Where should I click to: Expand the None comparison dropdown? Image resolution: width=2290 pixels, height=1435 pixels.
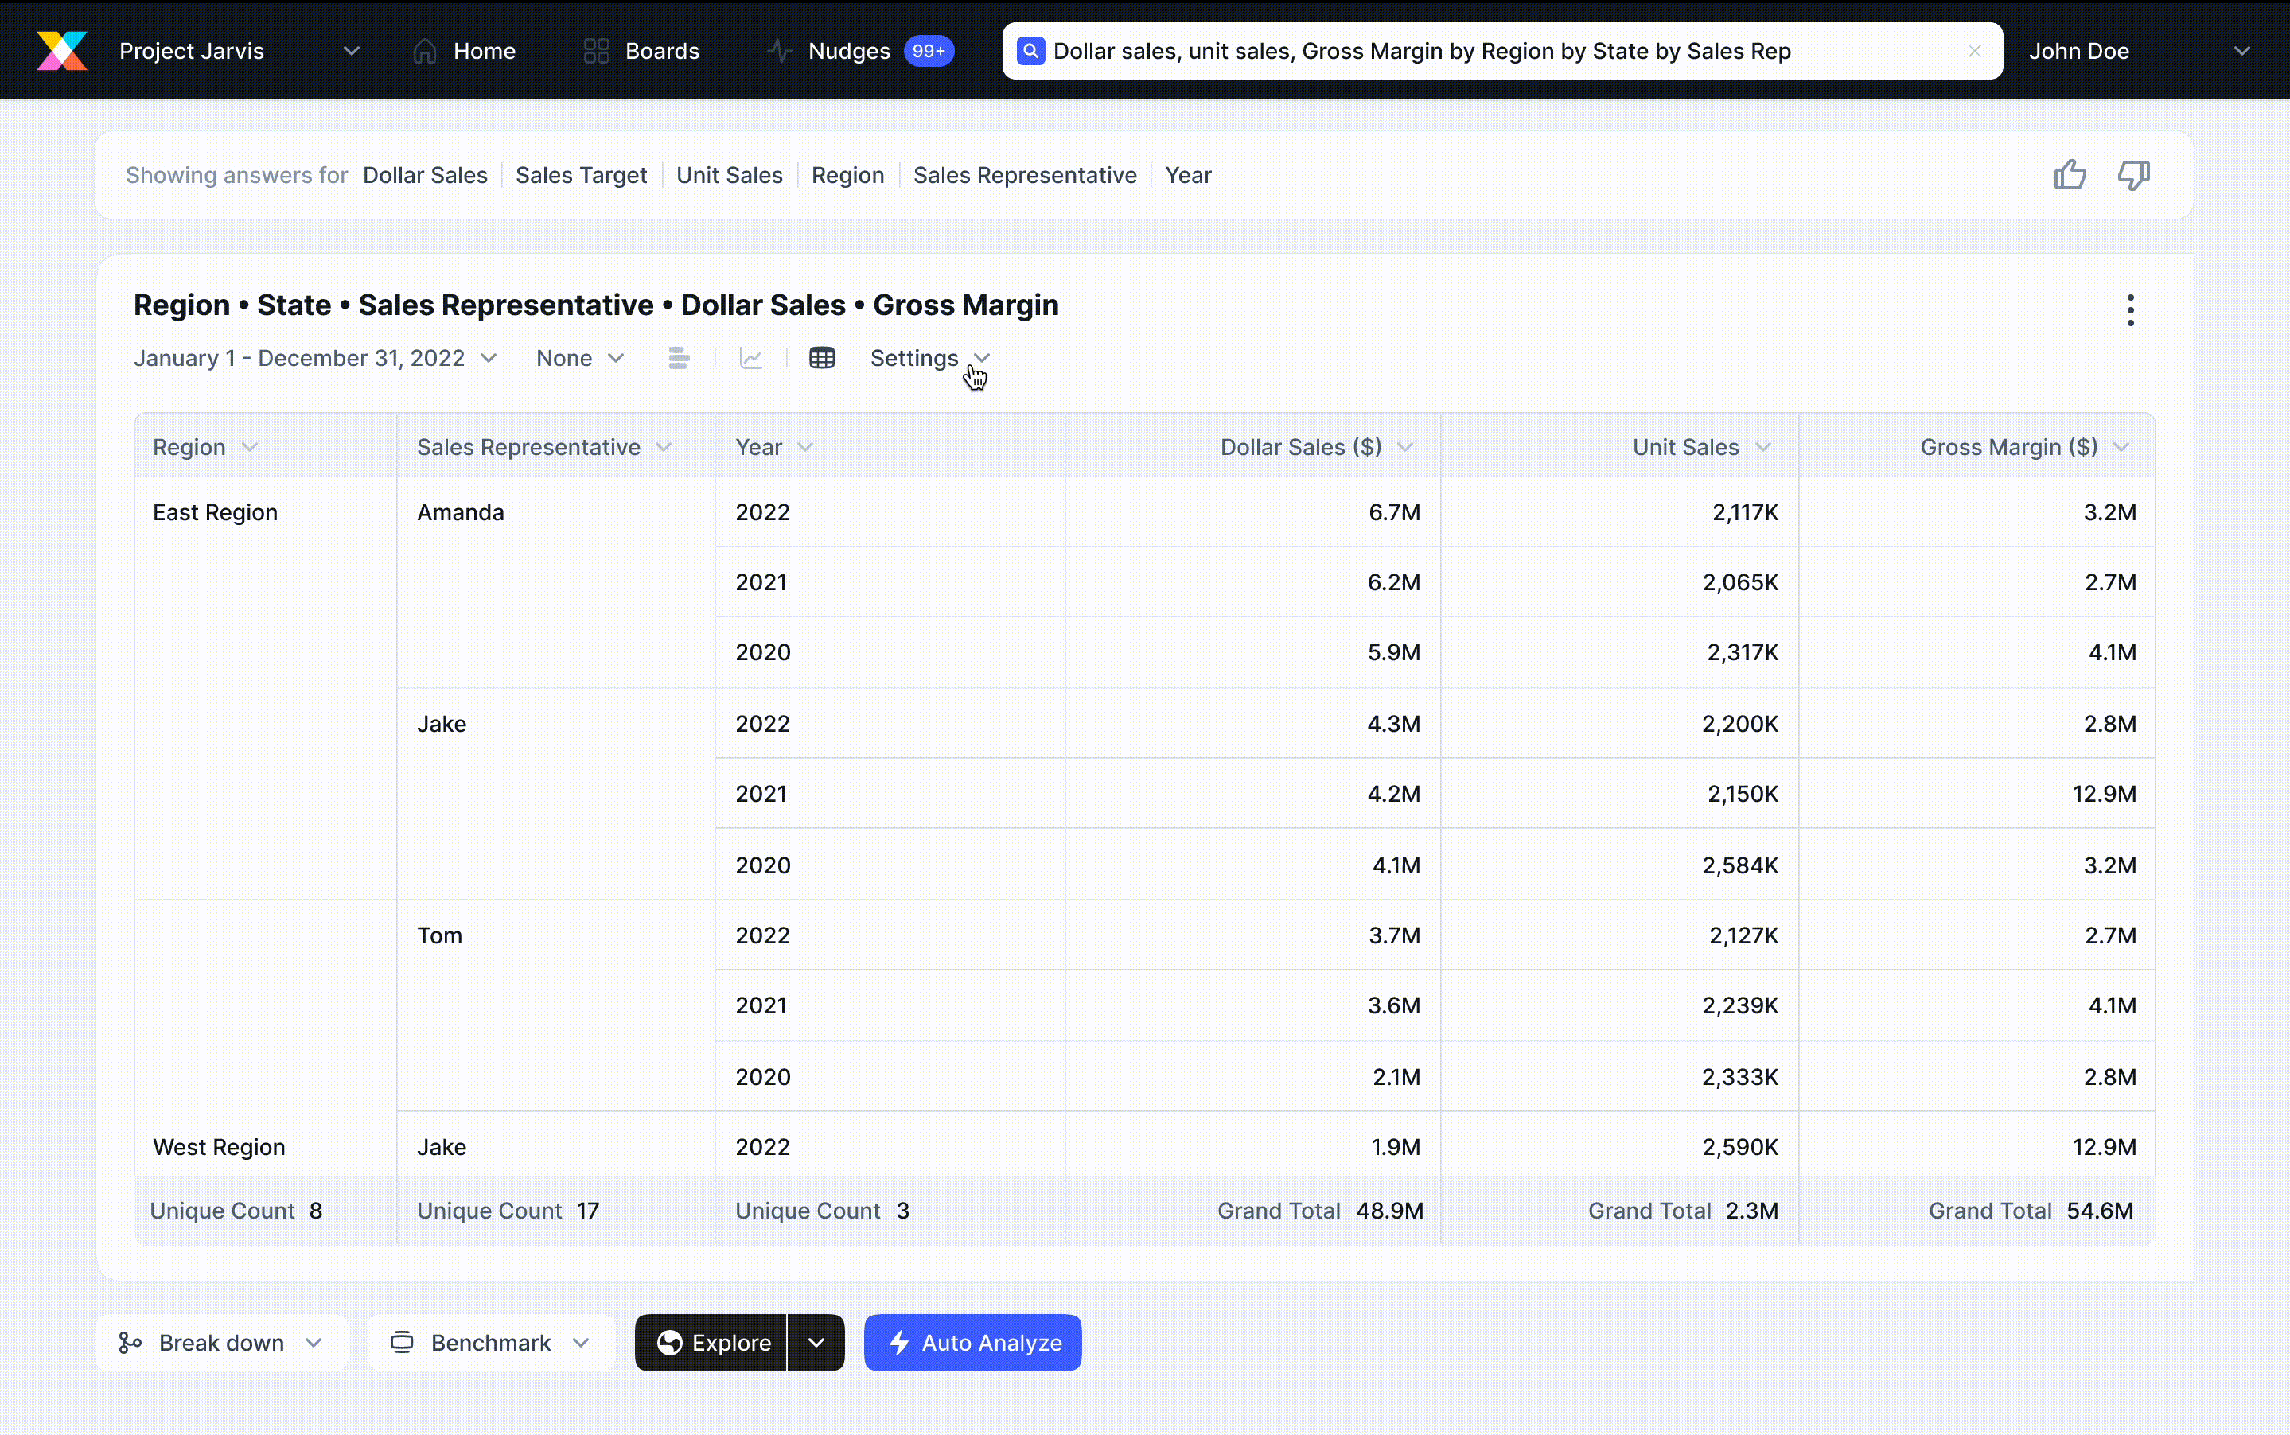pos(580,358)
